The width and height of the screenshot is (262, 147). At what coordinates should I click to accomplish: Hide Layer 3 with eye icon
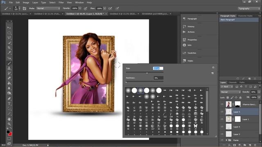(x=222, y=134)
